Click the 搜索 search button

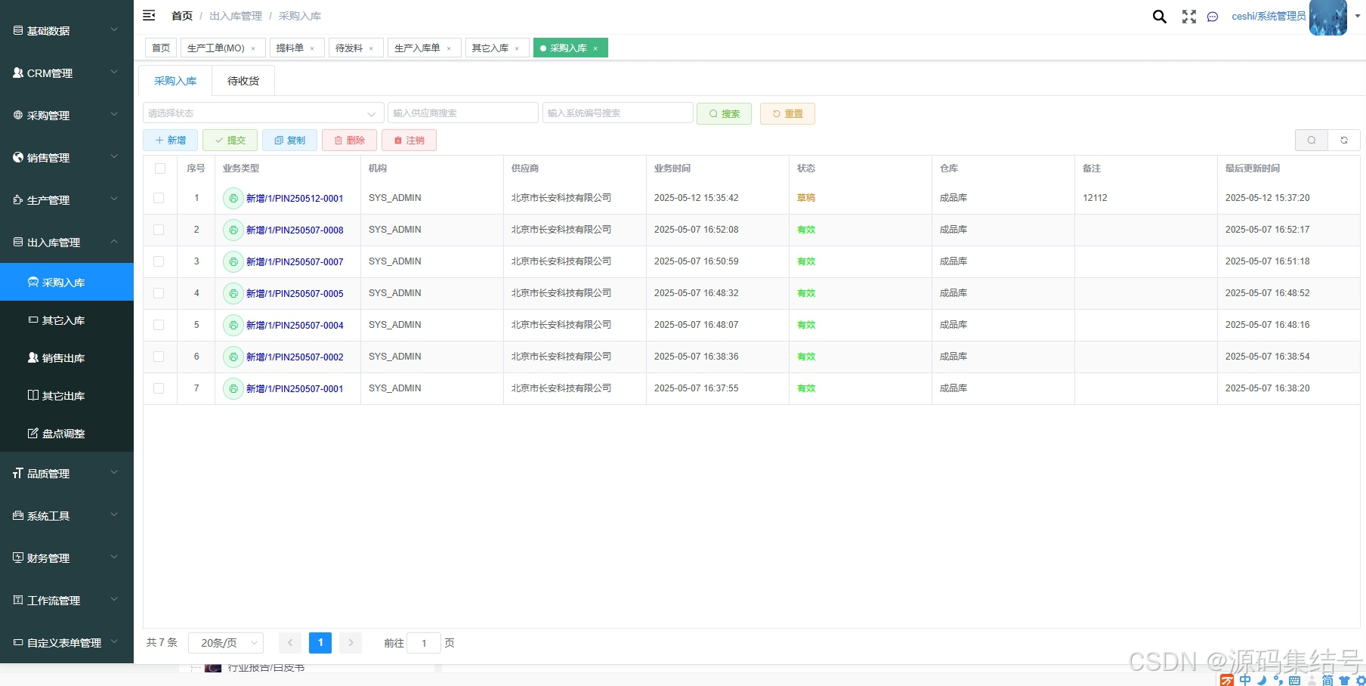724,113
